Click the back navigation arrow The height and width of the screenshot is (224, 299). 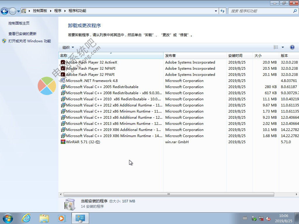[x=5, y=11]
